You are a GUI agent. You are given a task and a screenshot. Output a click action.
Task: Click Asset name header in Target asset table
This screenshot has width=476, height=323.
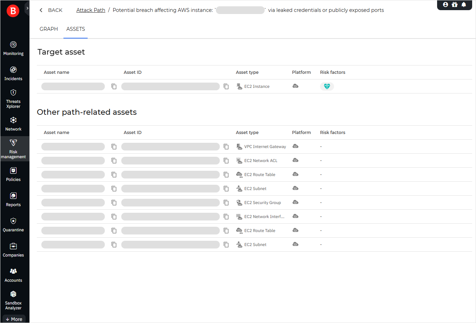pos(56,72)
